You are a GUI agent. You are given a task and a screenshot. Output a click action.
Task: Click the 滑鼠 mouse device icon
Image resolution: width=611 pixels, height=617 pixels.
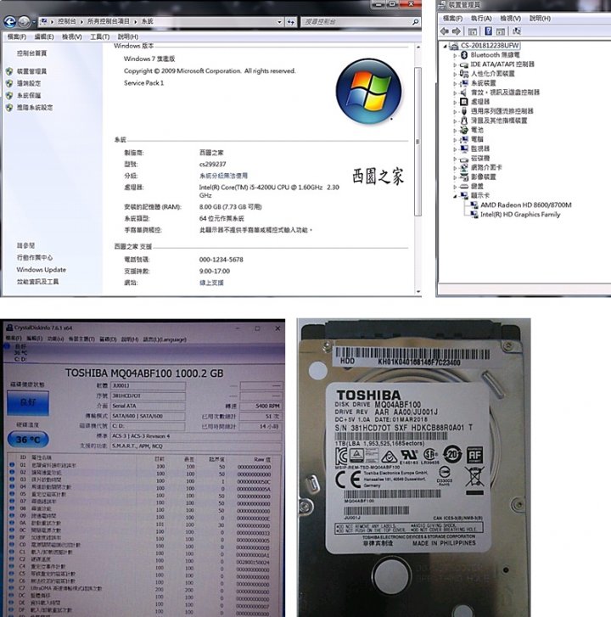click(x=464, y=121)
